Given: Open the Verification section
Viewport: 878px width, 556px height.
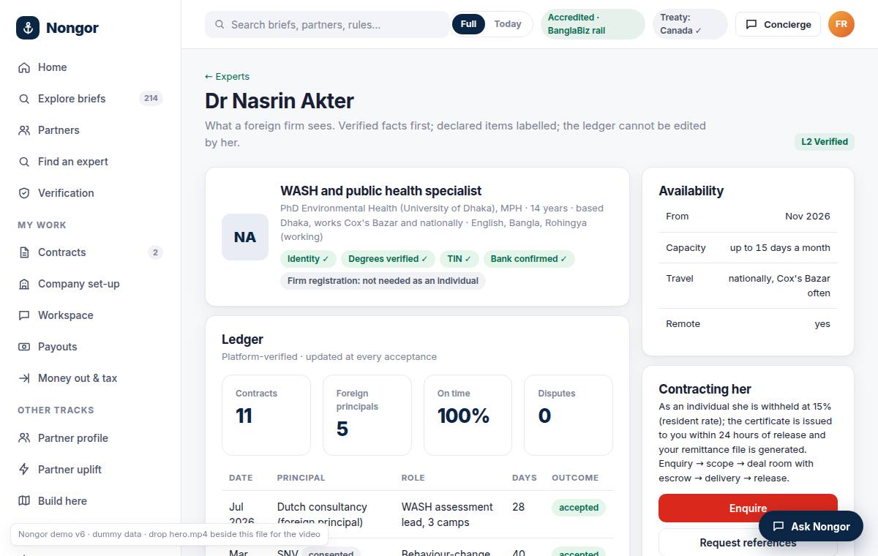Looking at the screenshot, I should [x=91, y=193].
